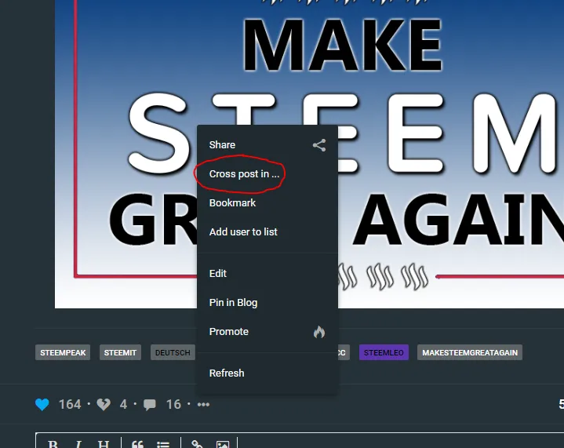Image resolution: width=564 pixels, height=448 pixels.
Task: Toggle italic formatting in the comment editor
Action: 78,444
